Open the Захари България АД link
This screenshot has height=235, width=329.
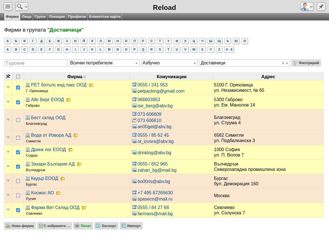tap(53, 164)
